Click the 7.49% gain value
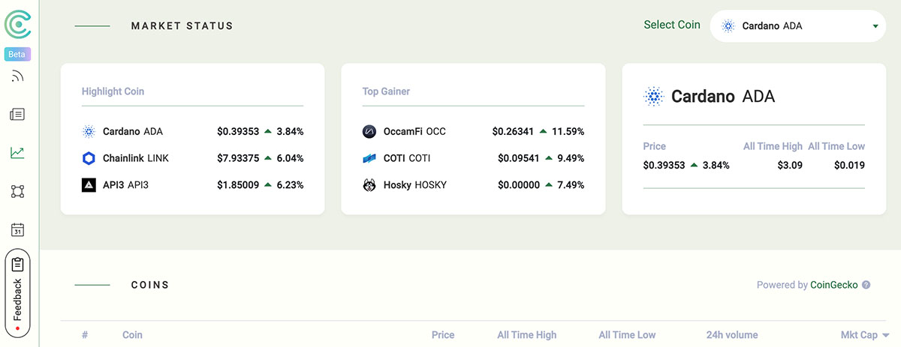901x347 pixels. (571, 184)
